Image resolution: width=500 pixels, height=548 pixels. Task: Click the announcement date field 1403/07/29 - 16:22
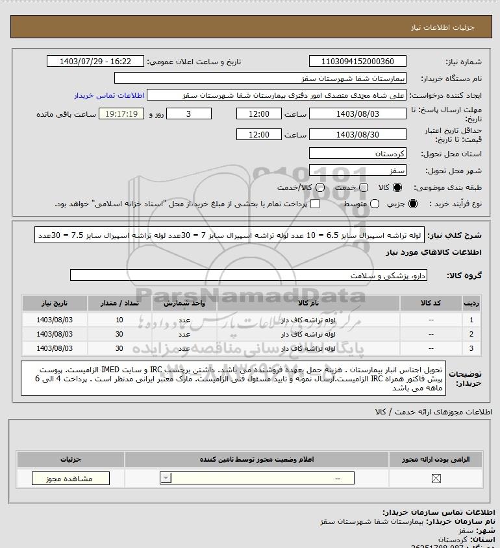pos(95,61)
